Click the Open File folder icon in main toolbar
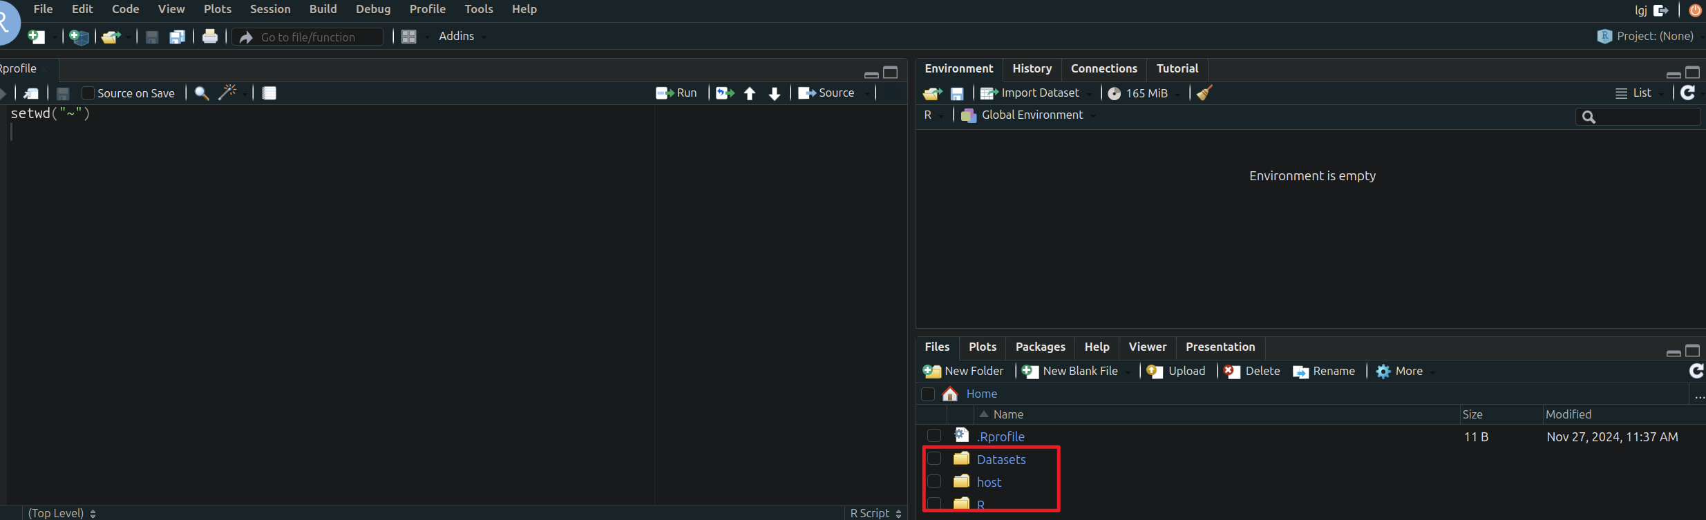1706x520 pixels. (x=111, y=37)
